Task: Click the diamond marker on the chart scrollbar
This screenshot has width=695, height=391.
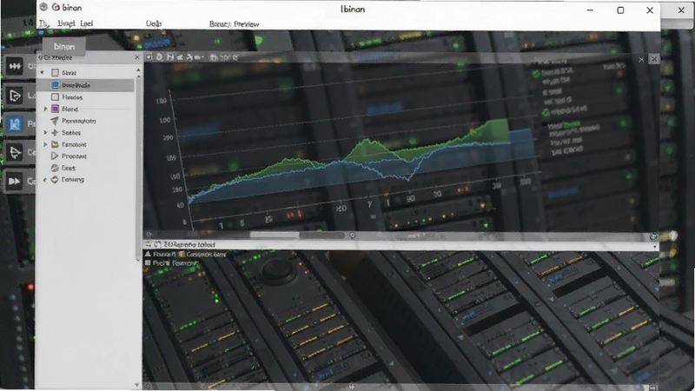Action: click(353, 235)
